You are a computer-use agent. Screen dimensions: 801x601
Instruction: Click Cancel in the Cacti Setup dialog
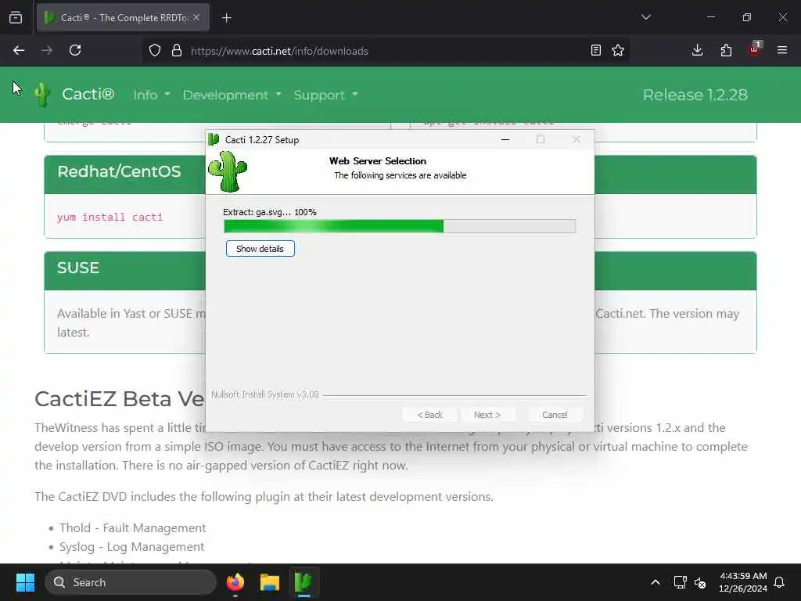point(555,415)
